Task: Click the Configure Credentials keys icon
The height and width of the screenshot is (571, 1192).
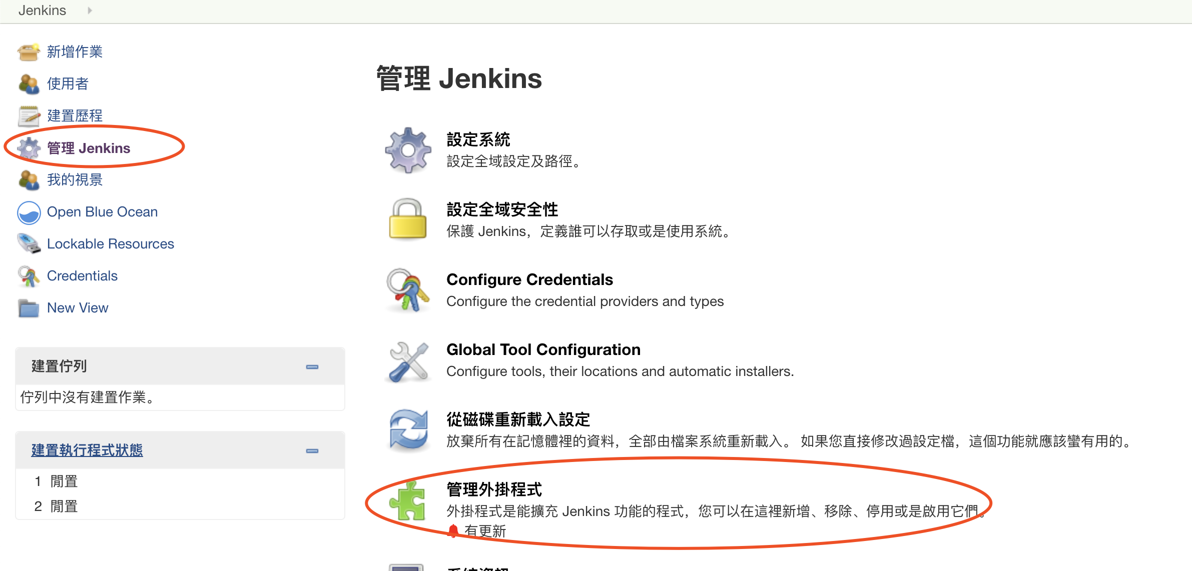Action: [408, 290]
